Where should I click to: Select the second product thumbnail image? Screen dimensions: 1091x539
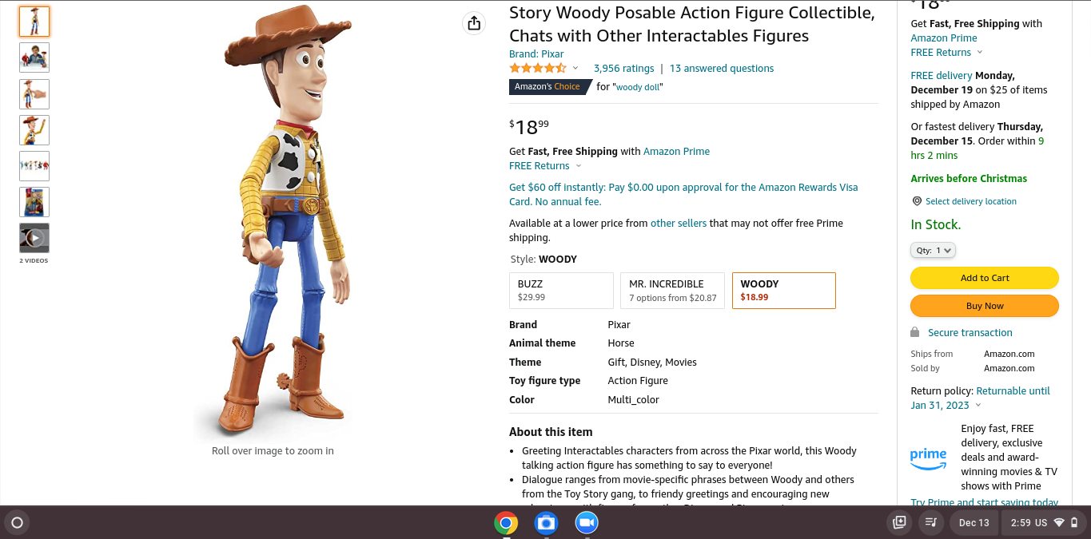(x=34, y=57)
